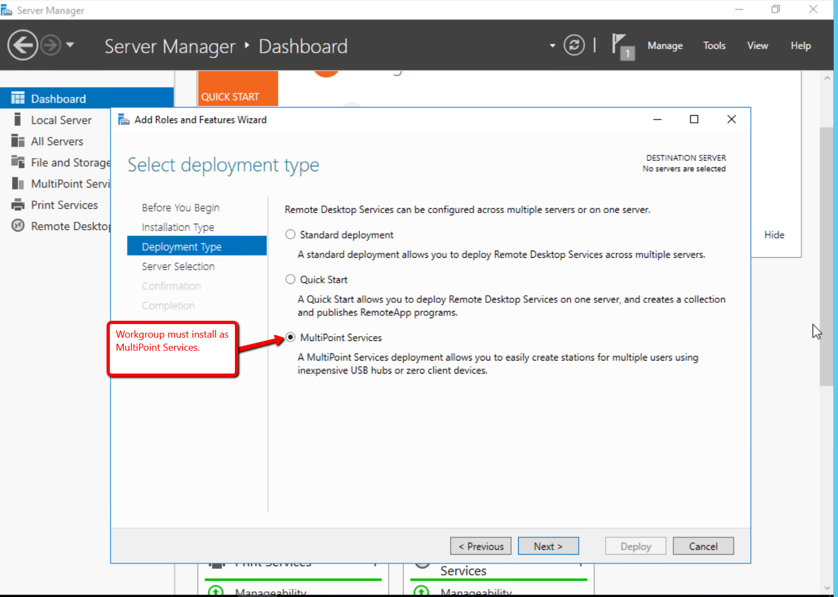Go to Before You Begin wizard step
Screen dimensions: 838x597
tap(181, 208)
